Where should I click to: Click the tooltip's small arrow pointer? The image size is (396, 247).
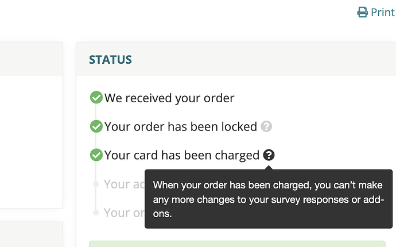point(269,168)
